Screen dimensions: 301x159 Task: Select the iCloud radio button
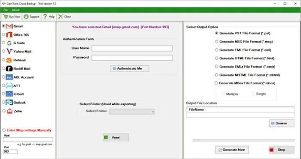3,94
